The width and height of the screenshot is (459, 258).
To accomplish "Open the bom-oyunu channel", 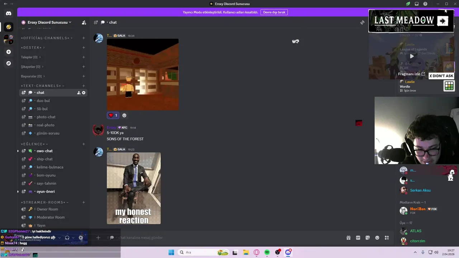I will [53, 175].
